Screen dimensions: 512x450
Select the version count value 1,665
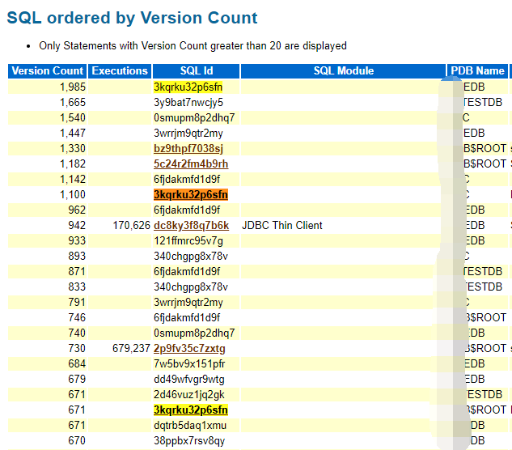73,103
